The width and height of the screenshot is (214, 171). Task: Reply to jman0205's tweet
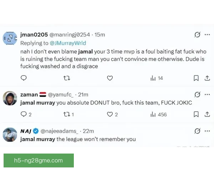24,78
